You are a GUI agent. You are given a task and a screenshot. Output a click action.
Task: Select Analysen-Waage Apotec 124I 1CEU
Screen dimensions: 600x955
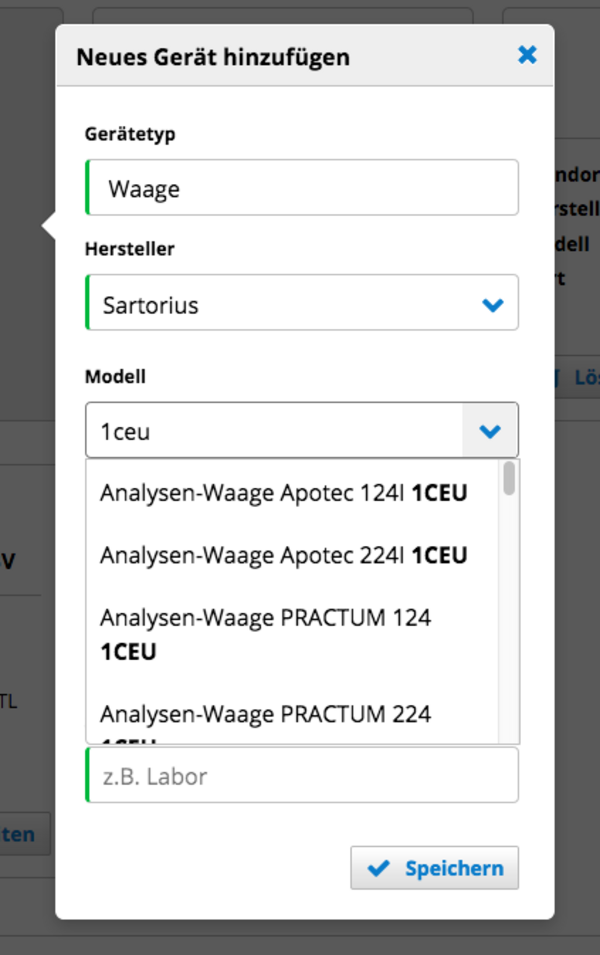(x=292, y=493)
